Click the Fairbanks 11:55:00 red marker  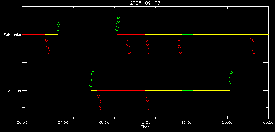(147, 46)
